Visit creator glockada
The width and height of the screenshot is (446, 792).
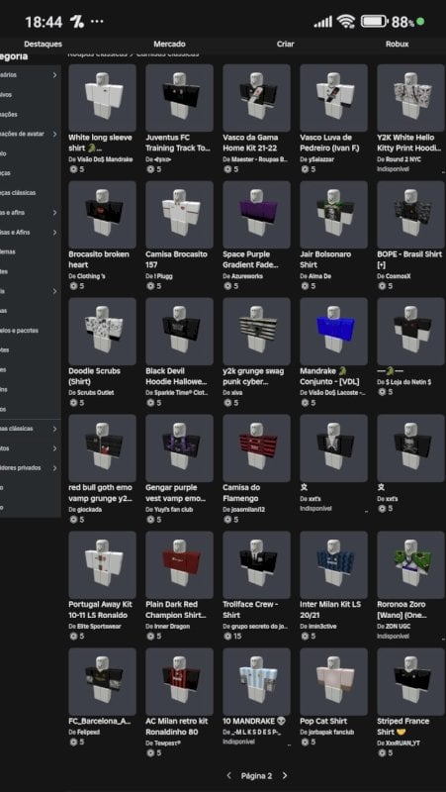(89, 510)
